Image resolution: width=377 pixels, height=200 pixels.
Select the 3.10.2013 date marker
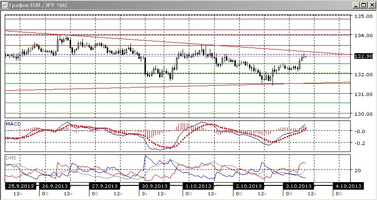[298, 186]
